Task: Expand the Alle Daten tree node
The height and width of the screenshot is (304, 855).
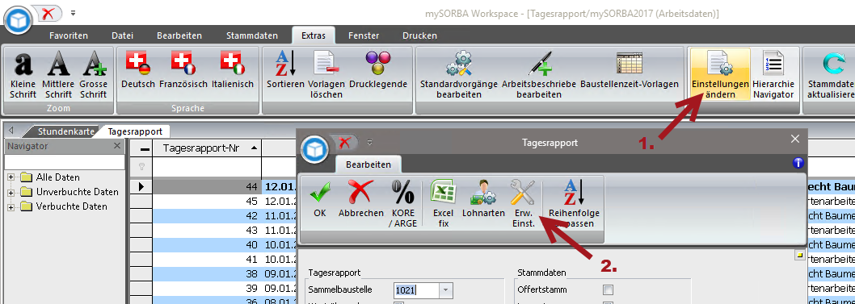Action: click(11, 177)
